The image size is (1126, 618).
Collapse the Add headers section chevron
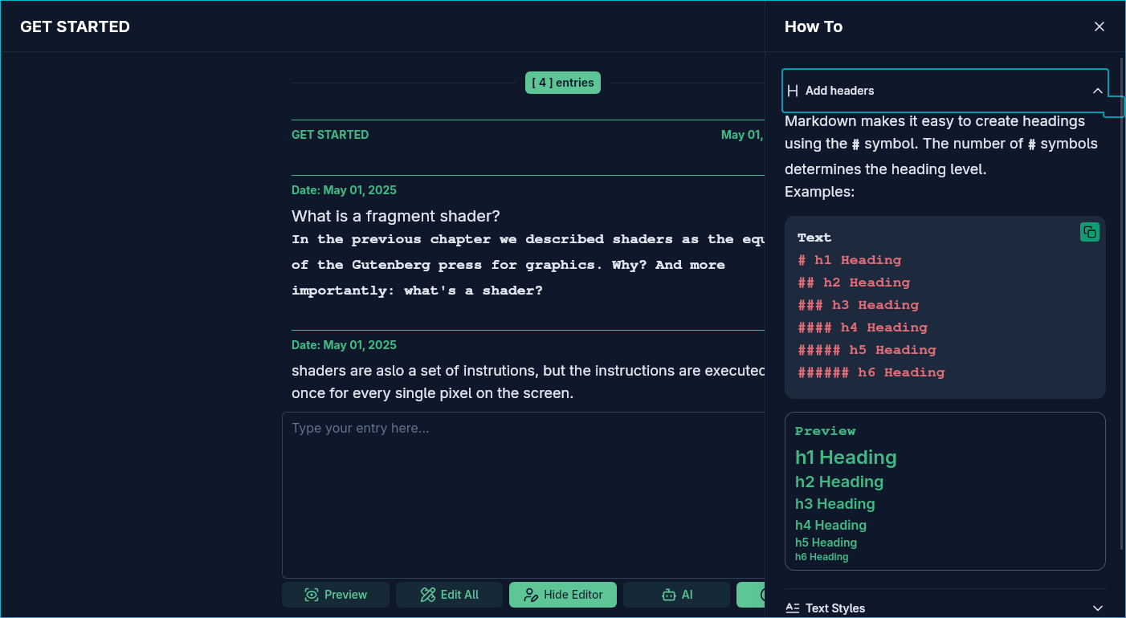pyautogui.click(x=1097, y=91)
